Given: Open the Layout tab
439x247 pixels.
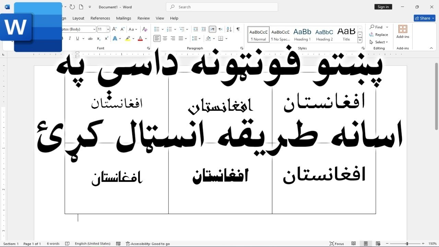Looking at the screenshot, I should [x=78, y=18].
